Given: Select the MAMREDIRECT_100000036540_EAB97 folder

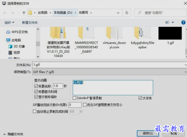Looking at the screenshot, I should tap(87, 40).
